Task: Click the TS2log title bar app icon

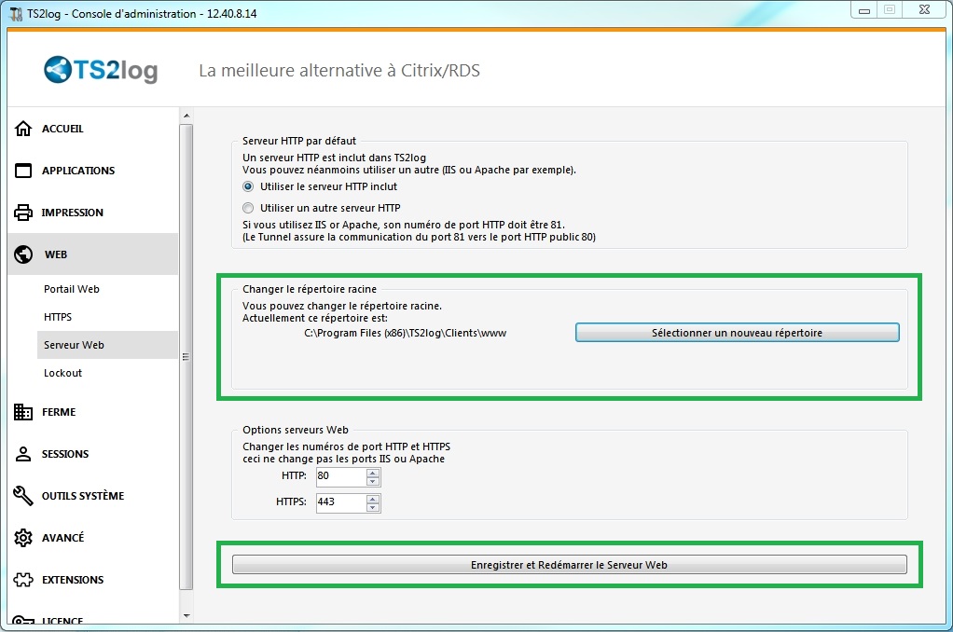Action: click(17, 13)
